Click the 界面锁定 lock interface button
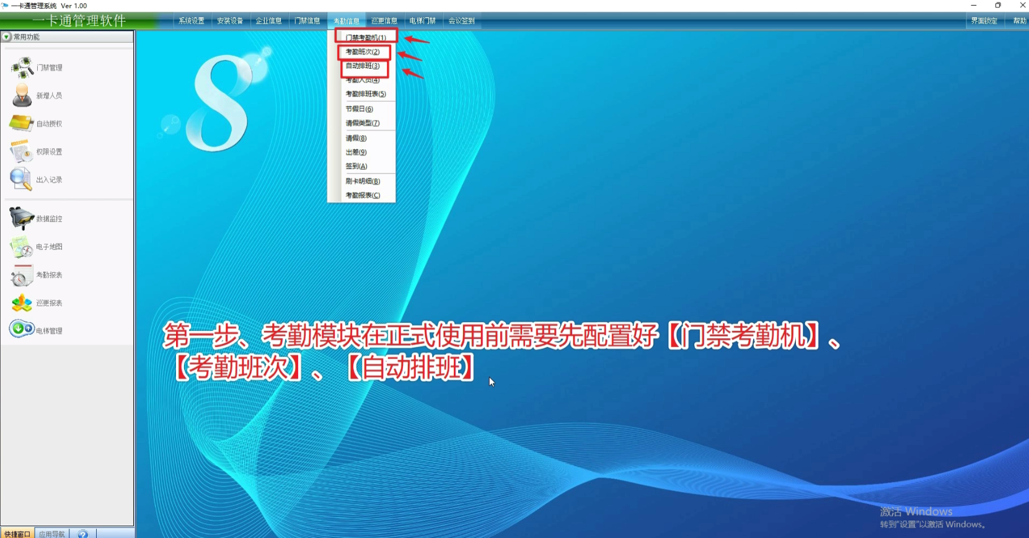1029x538 pixels. point(984,20)
